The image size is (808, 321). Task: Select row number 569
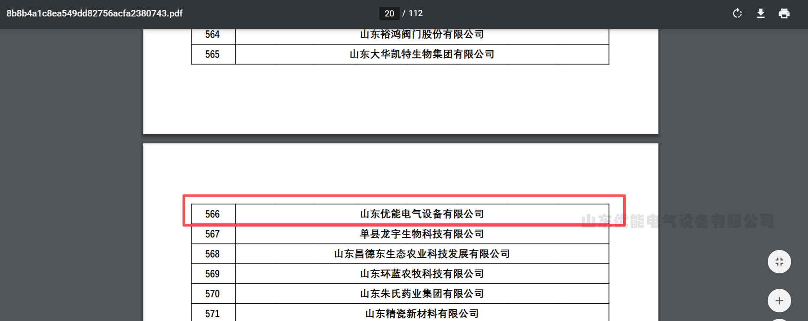213,274
